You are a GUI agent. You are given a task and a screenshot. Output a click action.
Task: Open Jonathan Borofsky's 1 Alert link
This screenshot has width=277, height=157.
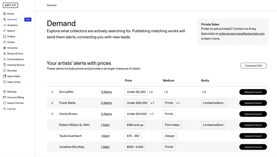tap(105, 147)
